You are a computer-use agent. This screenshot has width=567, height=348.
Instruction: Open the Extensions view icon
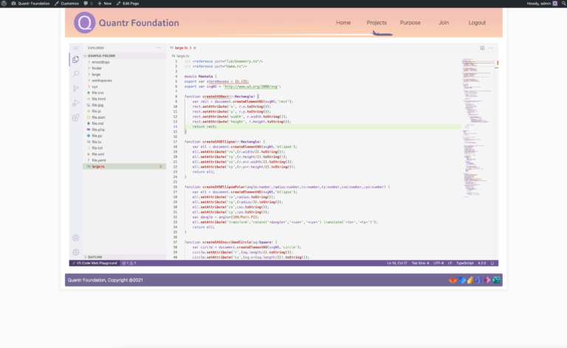click(75, 117)
